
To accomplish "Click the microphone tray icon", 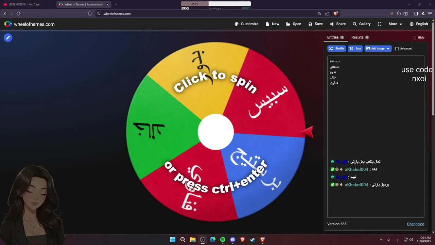I will click(x=388, y=240).
